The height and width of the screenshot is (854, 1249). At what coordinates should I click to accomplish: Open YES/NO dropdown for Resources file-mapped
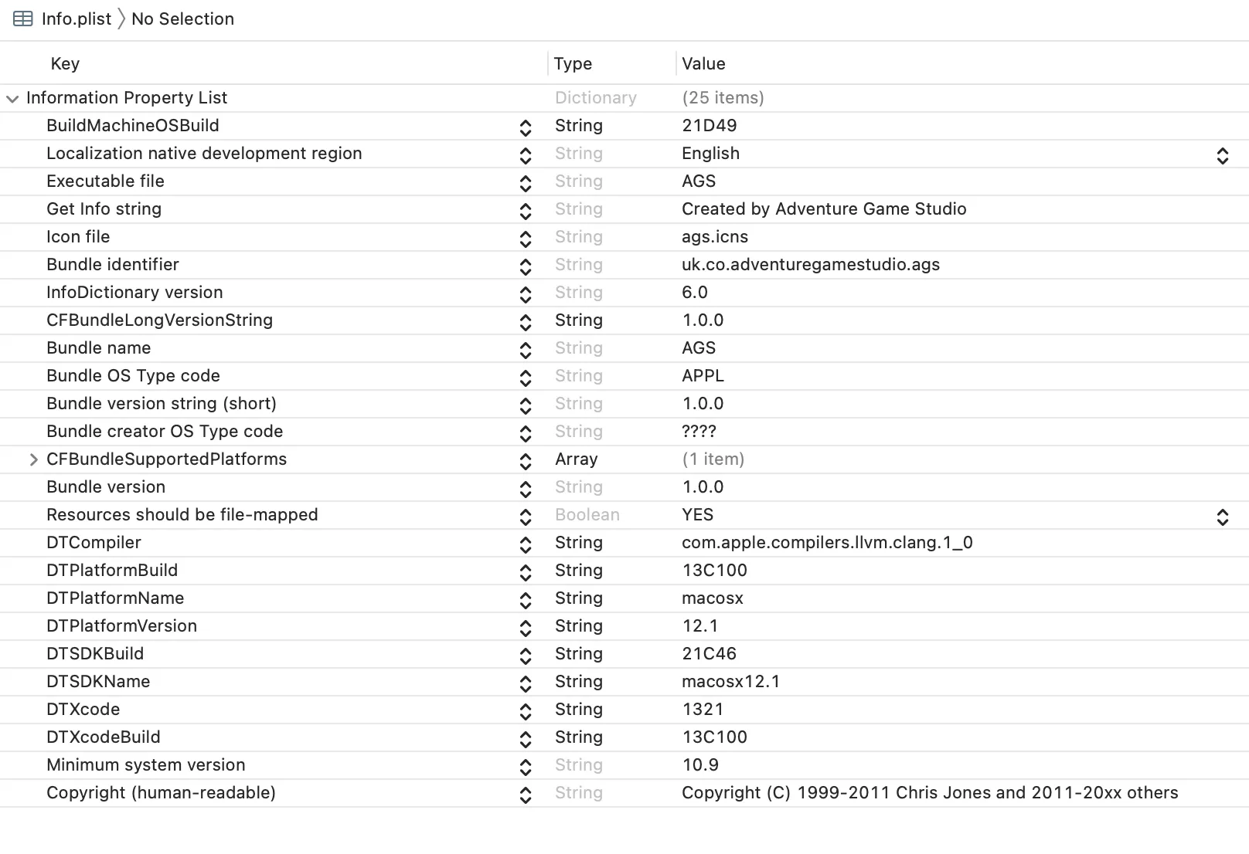[1222, 517]
